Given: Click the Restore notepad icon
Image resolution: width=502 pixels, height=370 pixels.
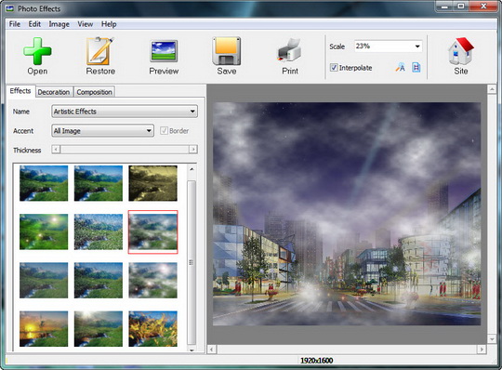Looking at the screenshot, I should (x=100, y=51).
